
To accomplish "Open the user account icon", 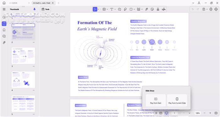I will pyautogui.click(x=199, y=3).
